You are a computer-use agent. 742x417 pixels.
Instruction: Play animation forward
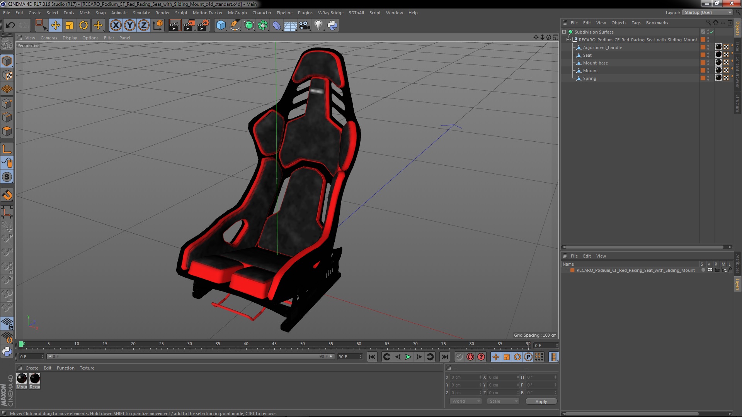click(x=408, y=357)
